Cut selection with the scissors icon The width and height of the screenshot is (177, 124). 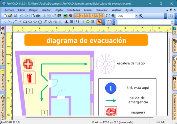point(44,15)
